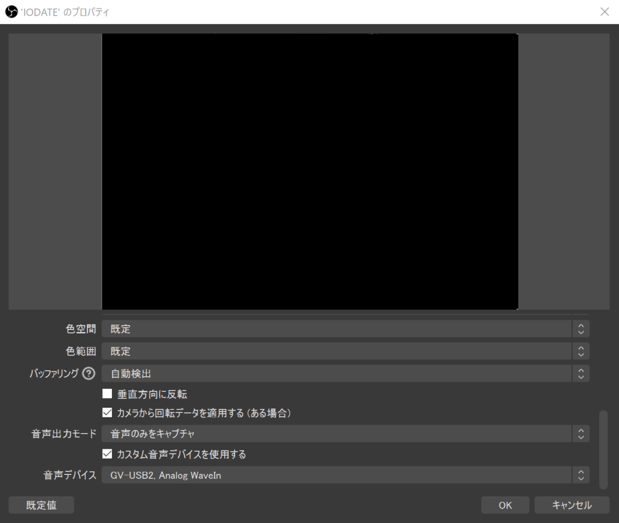
Task: Click the black video preview area
Action: (309, 172)
